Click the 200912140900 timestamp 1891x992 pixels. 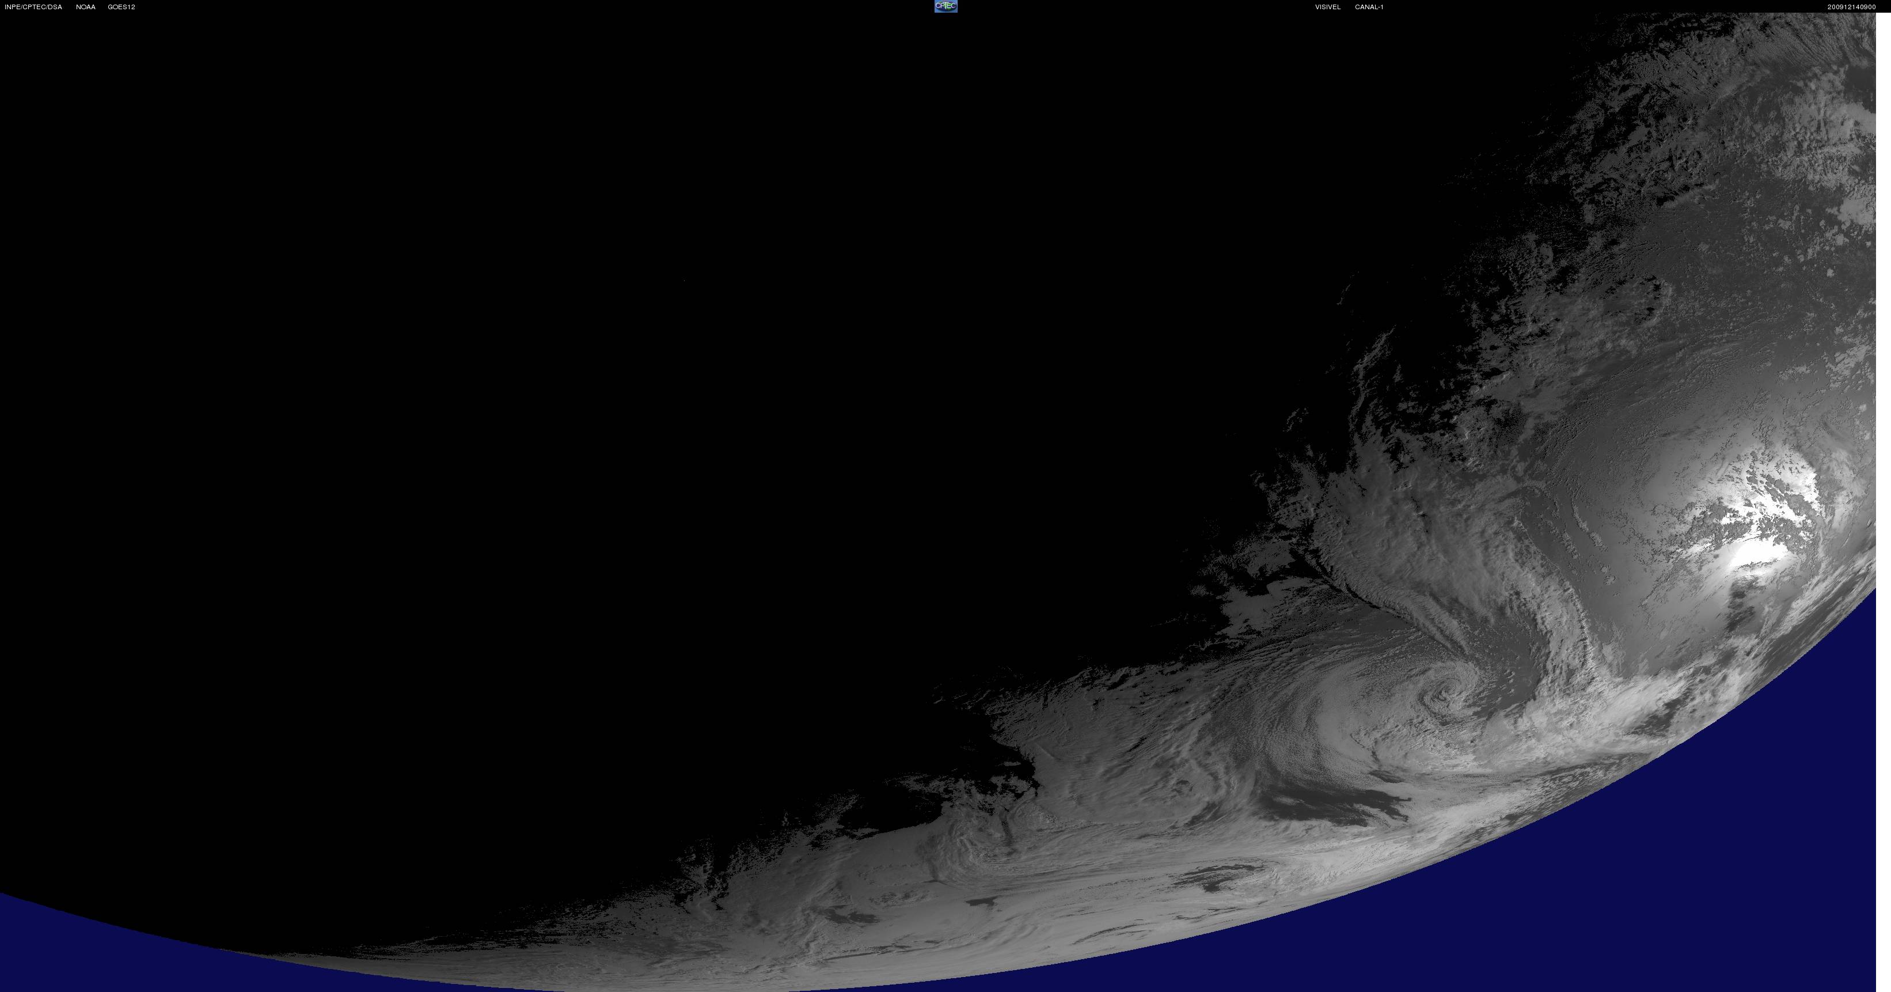coord(1851,7)
